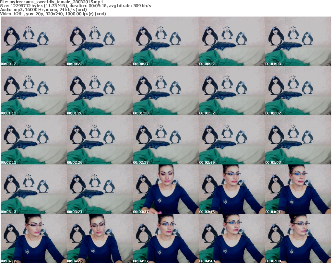Select the thumbnail timestamped 00:00:52
The width and height of the screenshot is (332, 263).
point(232,41)
